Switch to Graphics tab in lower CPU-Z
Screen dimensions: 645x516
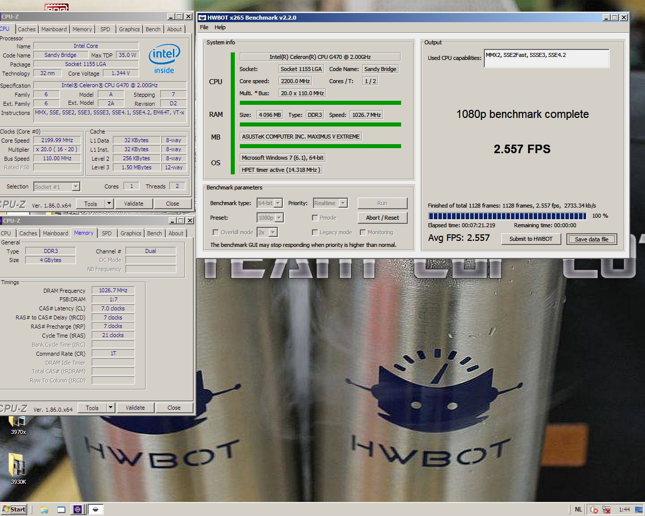pyautogui.click(x=131, y=233)
